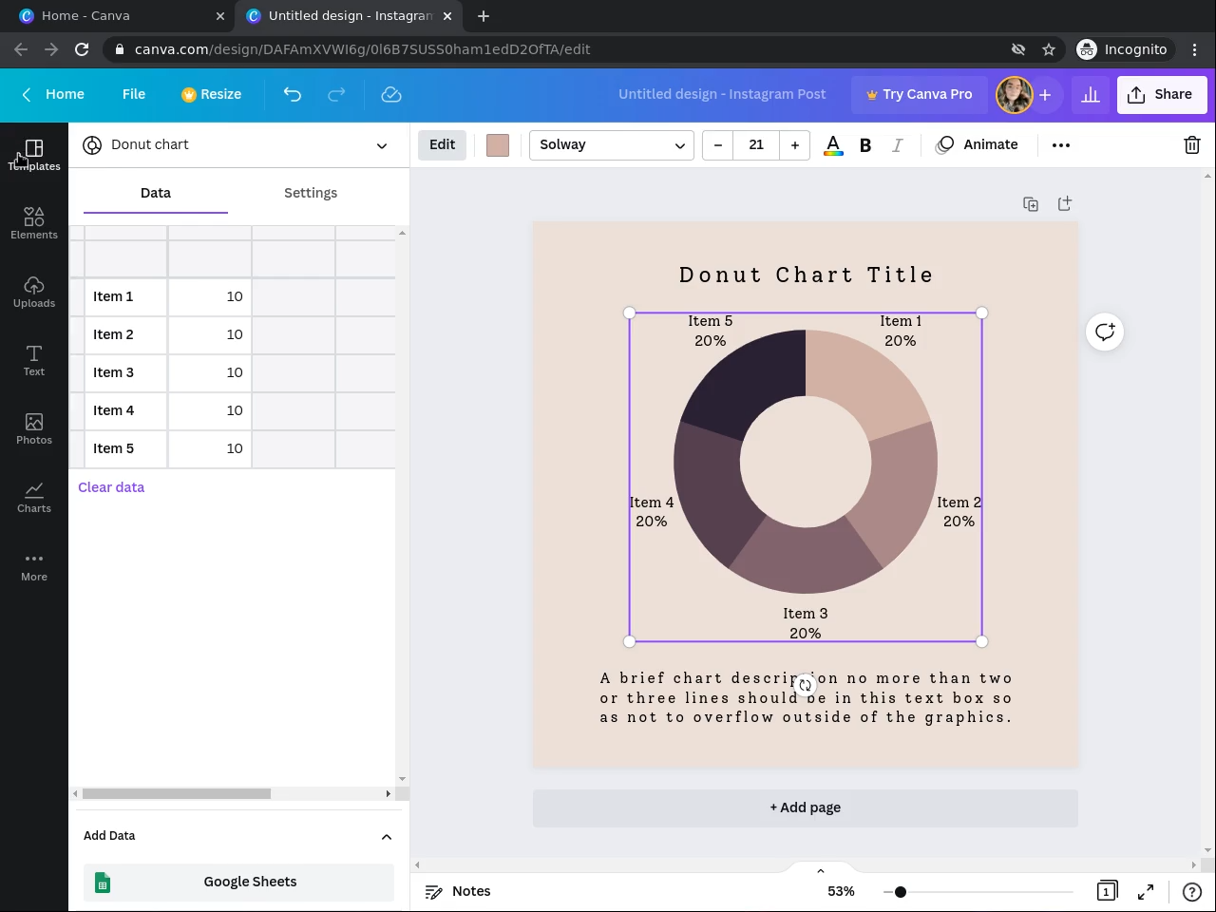Open the profile avatar menu
The width and height of the screenshot is (1216, 912).
(1014, 94)
